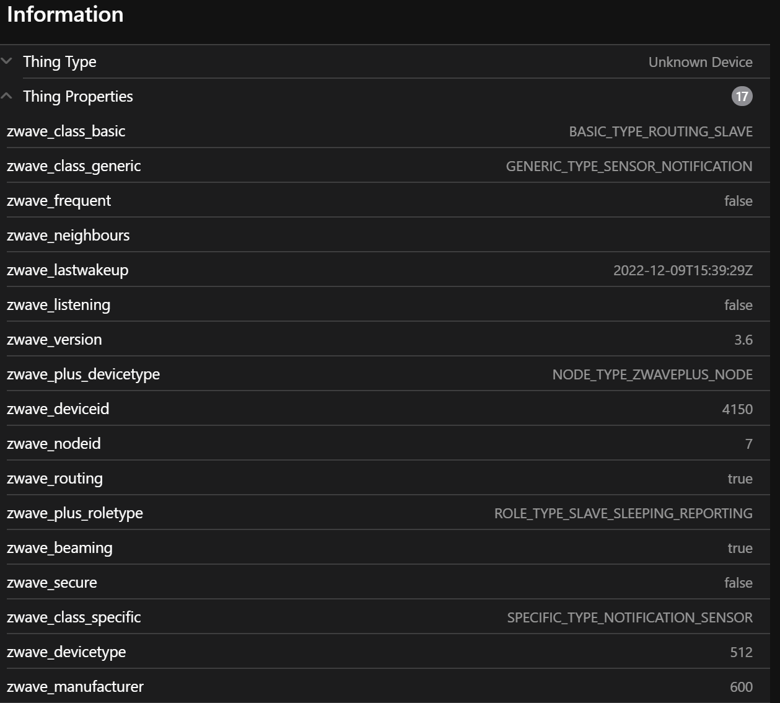The image size is (780, 703).
Task: Select the zwave_frequent property
Action: (59, 201)
